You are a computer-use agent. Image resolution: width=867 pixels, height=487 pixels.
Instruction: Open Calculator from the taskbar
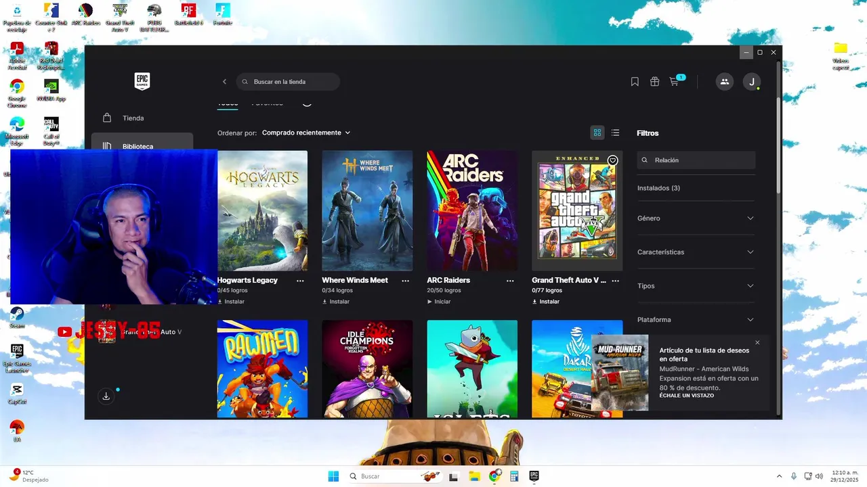pos(514,476)
